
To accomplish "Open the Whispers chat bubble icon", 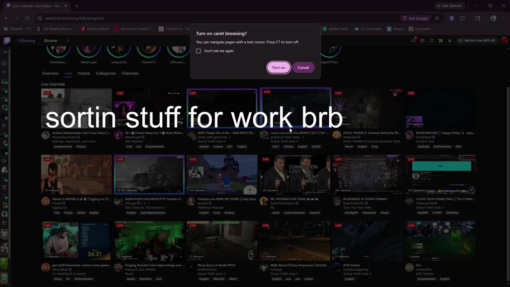I will coord(432,40).
